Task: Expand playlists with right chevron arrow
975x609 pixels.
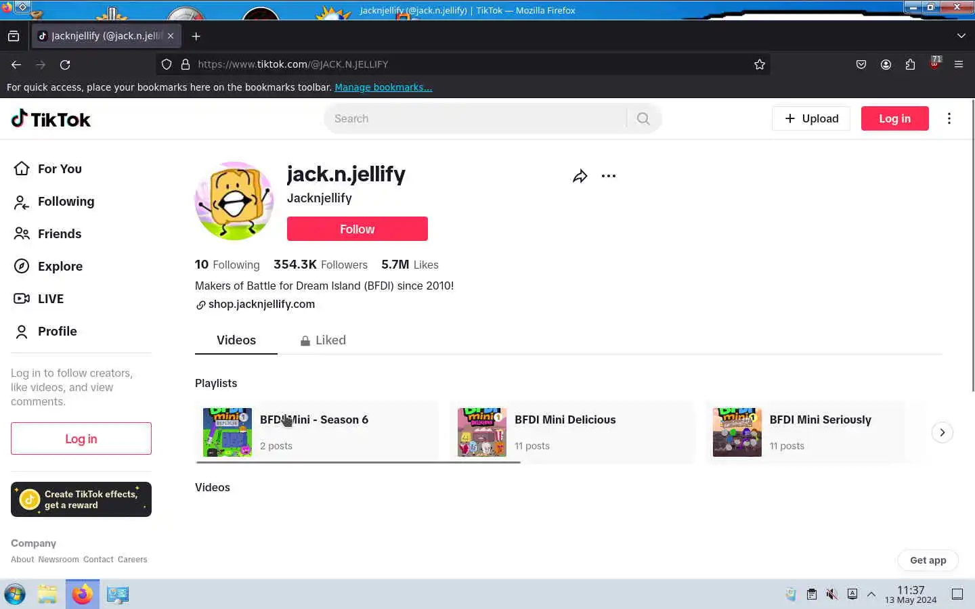Action: click(942, 432)
